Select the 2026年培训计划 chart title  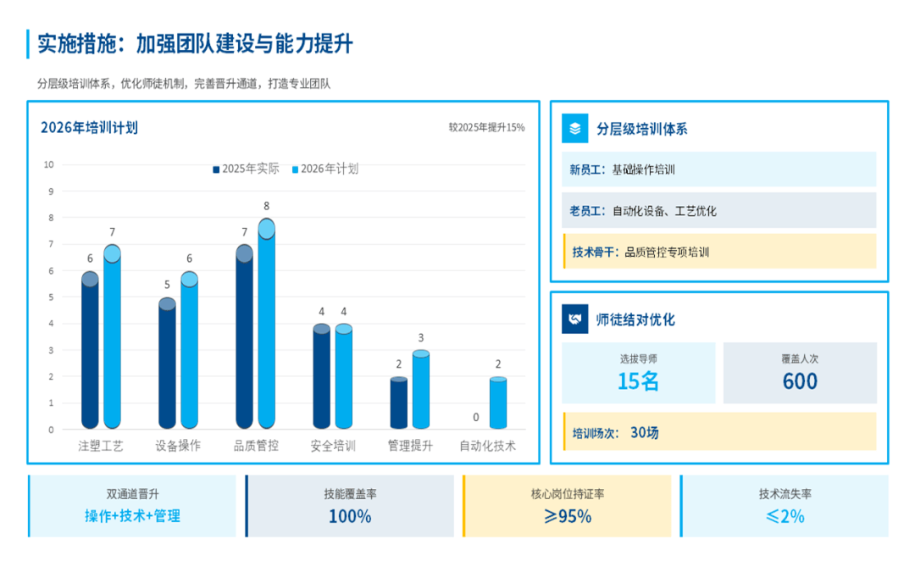[x=89, y=128]
